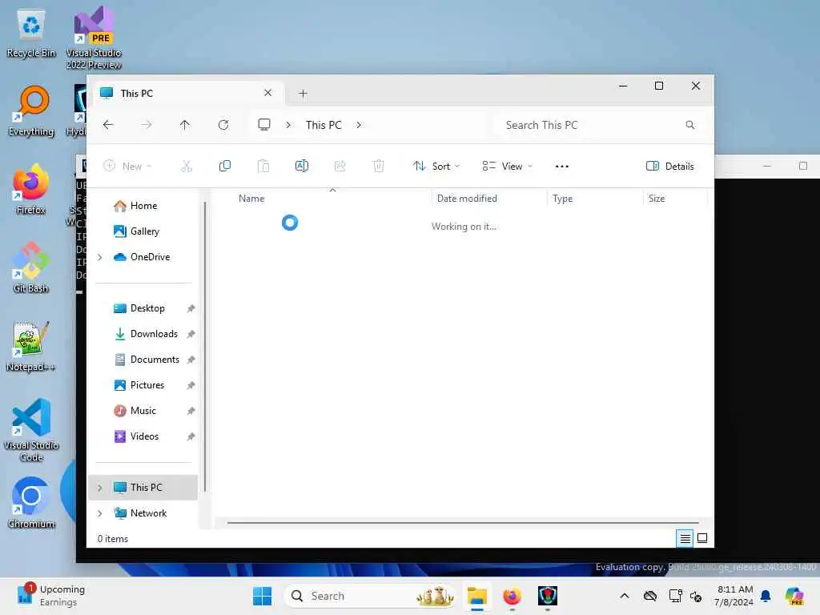This screenshot has width=820, height=615.
Task: Select Visual Studio Code desktop shortcut
Action: [x=31, y=430]
